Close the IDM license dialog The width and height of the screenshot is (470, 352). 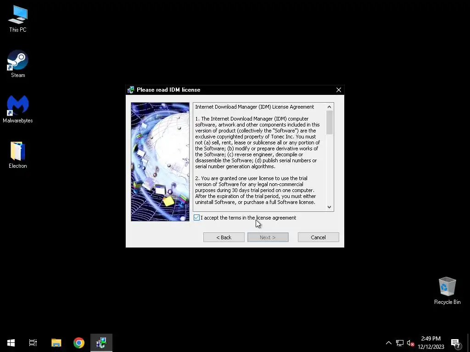click(339, 90)
